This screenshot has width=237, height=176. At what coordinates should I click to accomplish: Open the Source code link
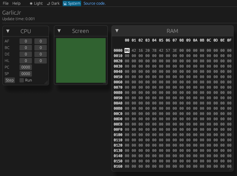point(94,3)
